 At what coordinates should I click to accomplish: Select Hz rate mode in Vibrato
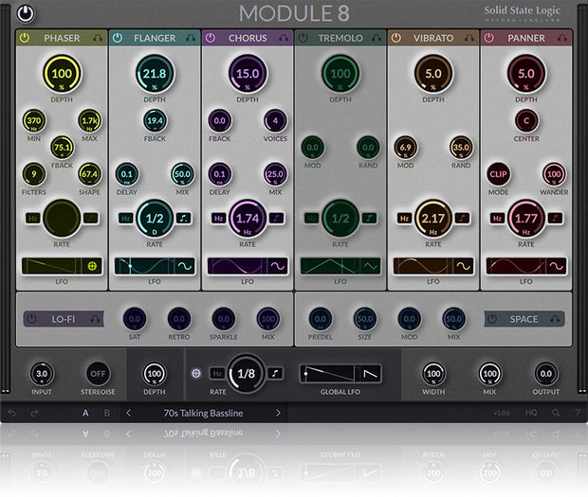[x=405, y=218]
